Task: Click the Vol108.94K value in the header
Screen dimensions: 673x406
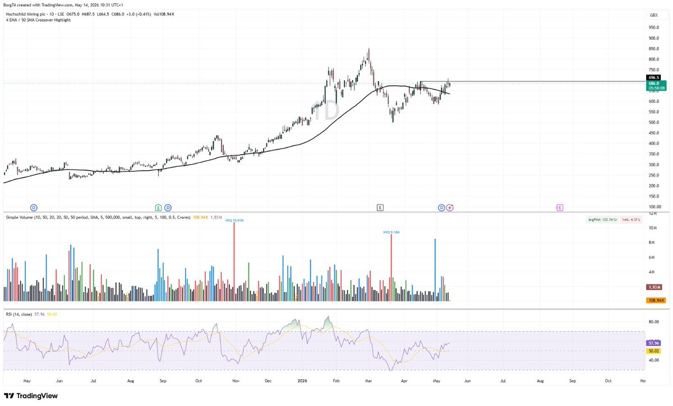Action: pos(163,13)
